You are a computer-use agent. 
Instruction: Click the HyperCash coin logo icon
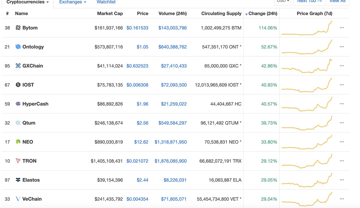[18, 104]
